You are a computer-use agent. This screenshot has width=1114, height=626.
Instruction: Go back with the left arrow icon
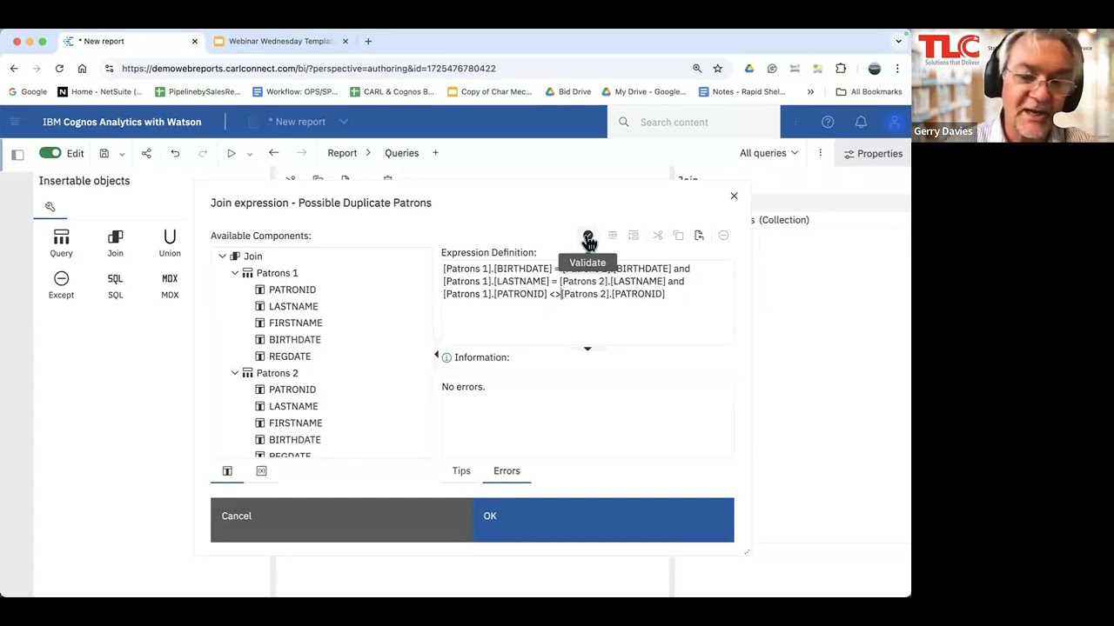273,153
